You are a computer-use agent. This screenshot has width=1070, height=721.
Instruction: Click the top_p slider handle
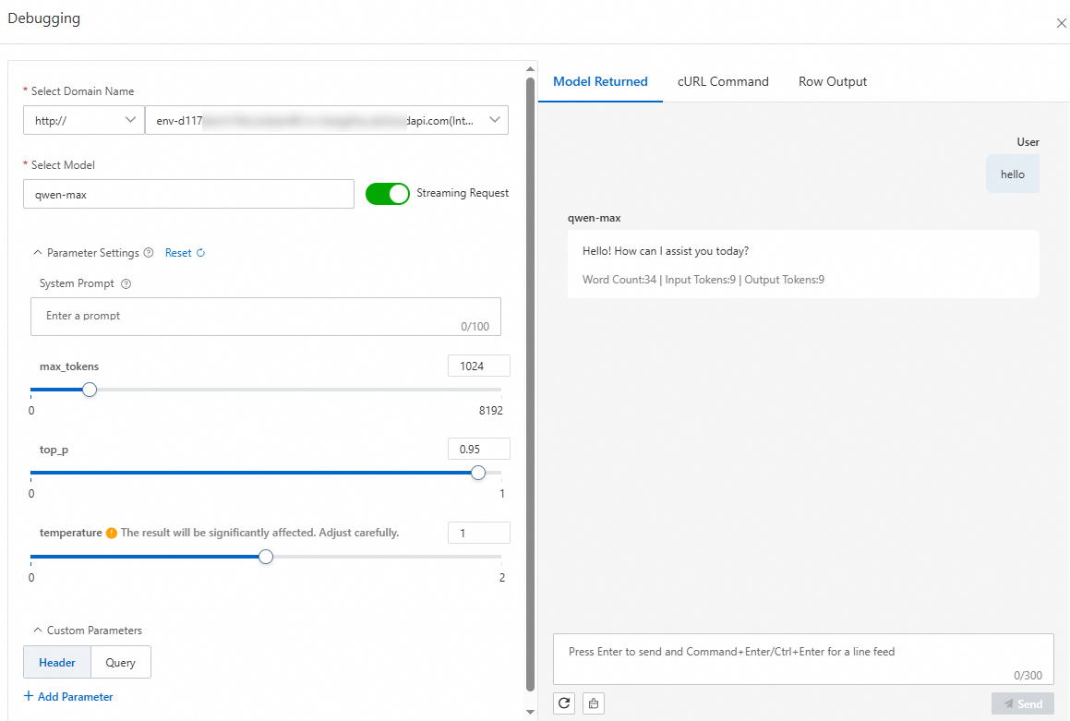pos(478,472)
